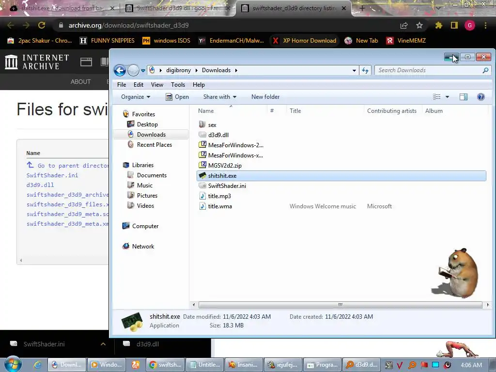Select Favorites in the navigation pane
Screen dimensions: 496x372
pos(143,114)
